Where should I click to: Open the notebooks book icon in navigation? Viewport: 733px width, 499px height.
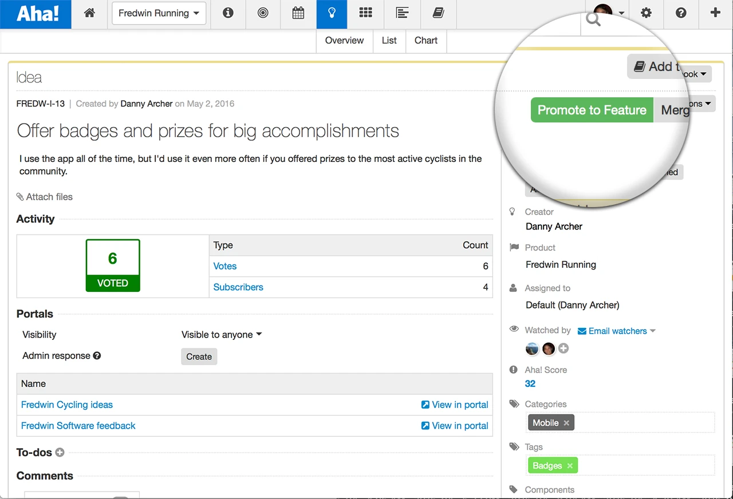pyautogui.click(x=438, y=13)
